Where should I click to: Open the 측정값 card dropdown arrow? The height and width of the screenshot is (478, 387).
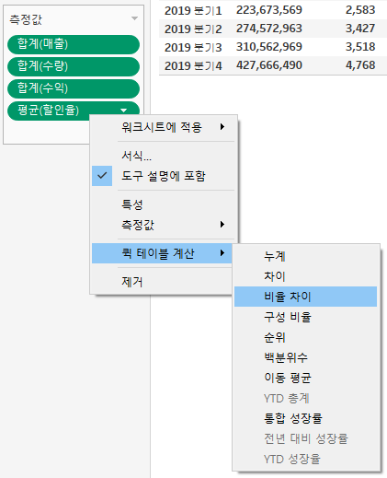click(x=134, y=18)
